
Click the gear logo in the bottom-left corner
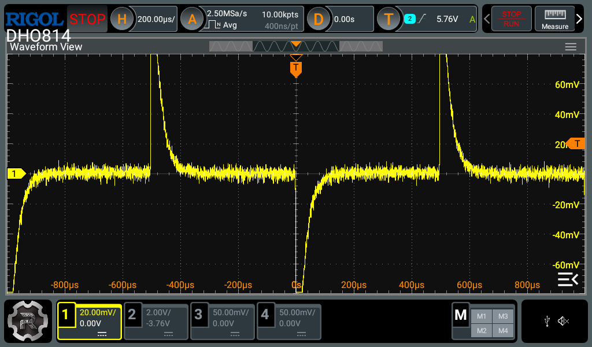click(28, 321)
